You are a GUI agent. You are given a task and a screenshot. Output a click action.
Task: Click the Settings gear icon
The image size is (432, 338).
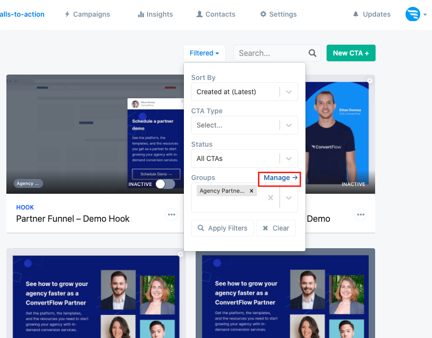click(x=263, y=14)
